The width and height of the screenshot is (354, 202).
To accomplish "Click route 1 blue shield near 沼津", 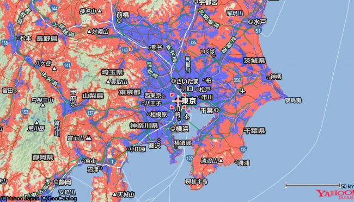I will tap(112, 161).
